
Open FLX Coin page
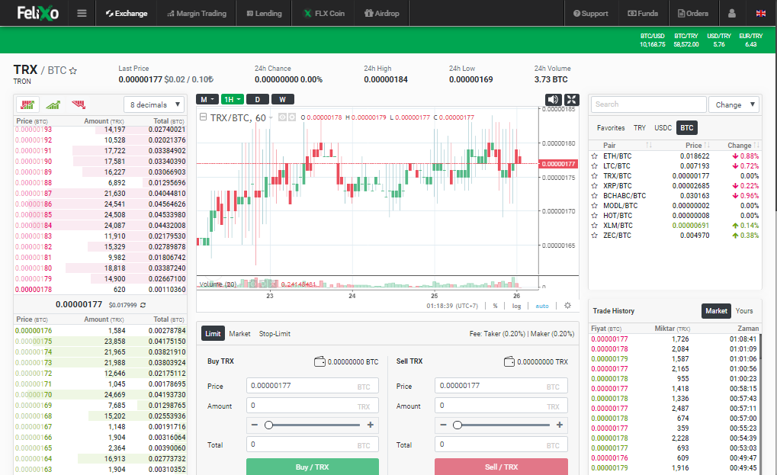(323, 14)
